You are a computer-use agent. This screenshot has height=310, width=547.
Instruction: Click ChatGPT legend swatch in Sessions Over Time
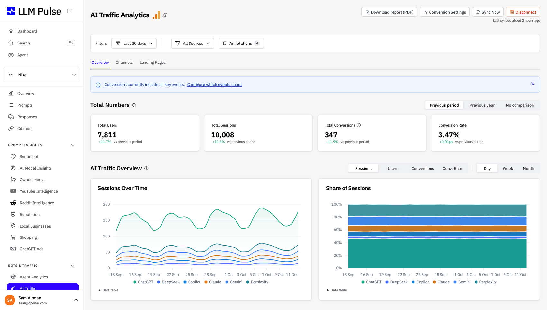click(x=135, y=282)
